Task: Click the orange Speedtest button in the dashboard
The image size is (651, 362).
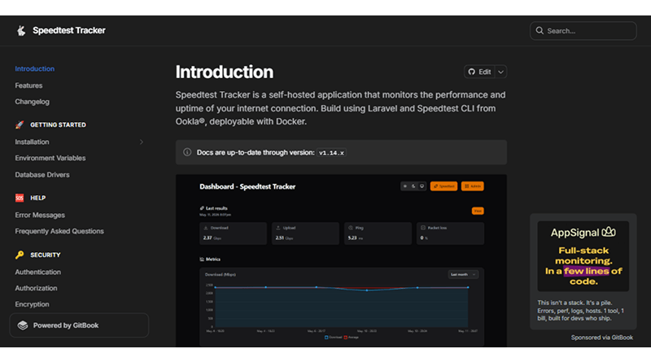Action: 443,186
